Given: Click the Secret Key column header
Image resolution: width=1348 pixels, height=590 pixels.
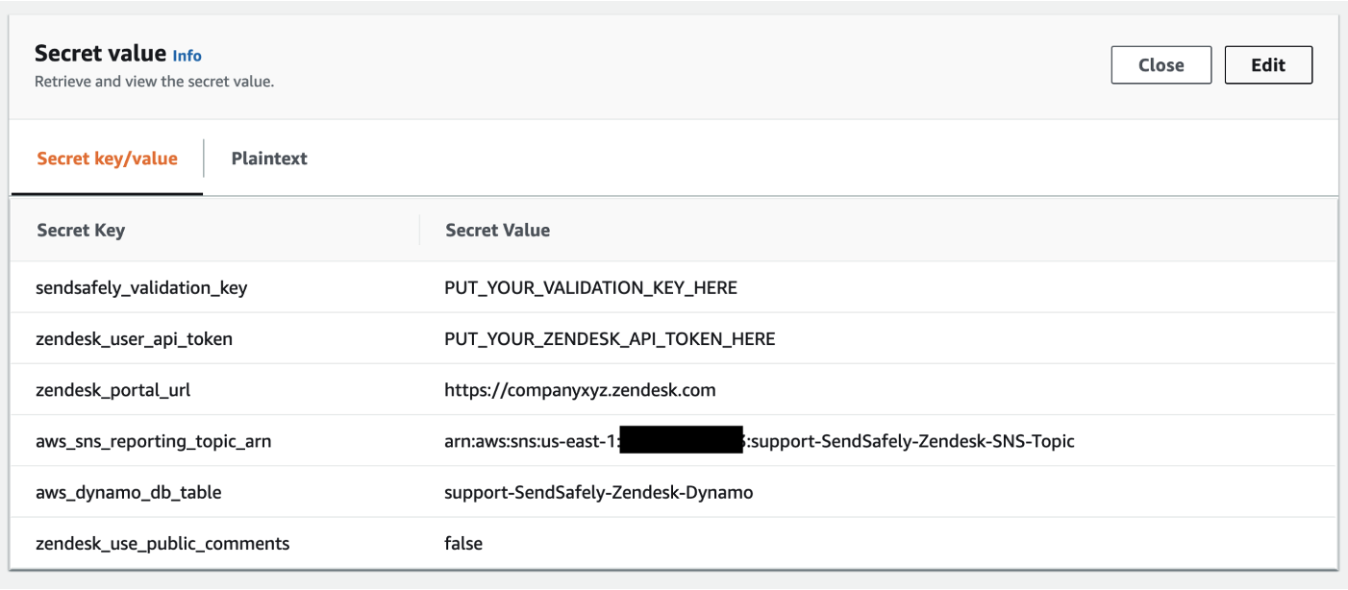Looking at the screenshot, I should point(81,231).
